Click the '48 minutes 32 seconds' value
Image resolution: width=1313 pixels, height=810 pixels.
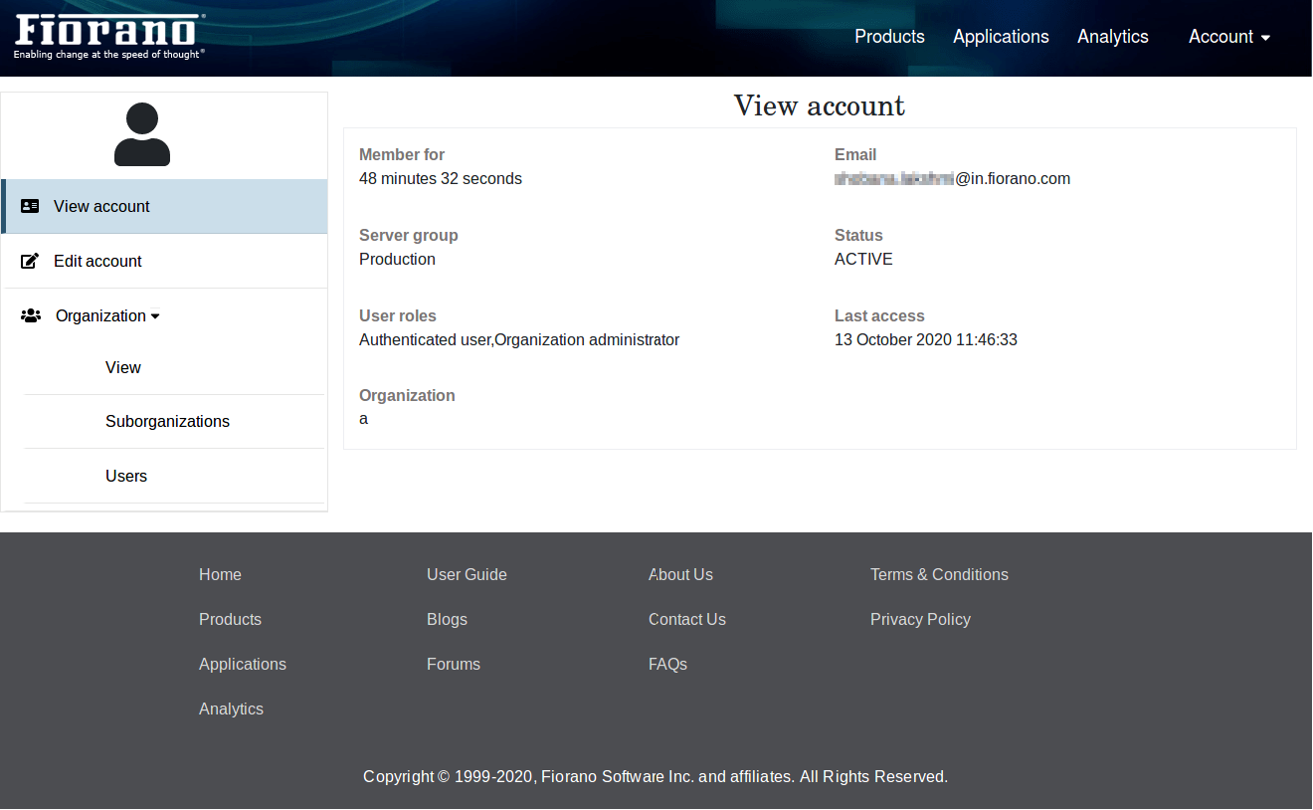[441, 179]
